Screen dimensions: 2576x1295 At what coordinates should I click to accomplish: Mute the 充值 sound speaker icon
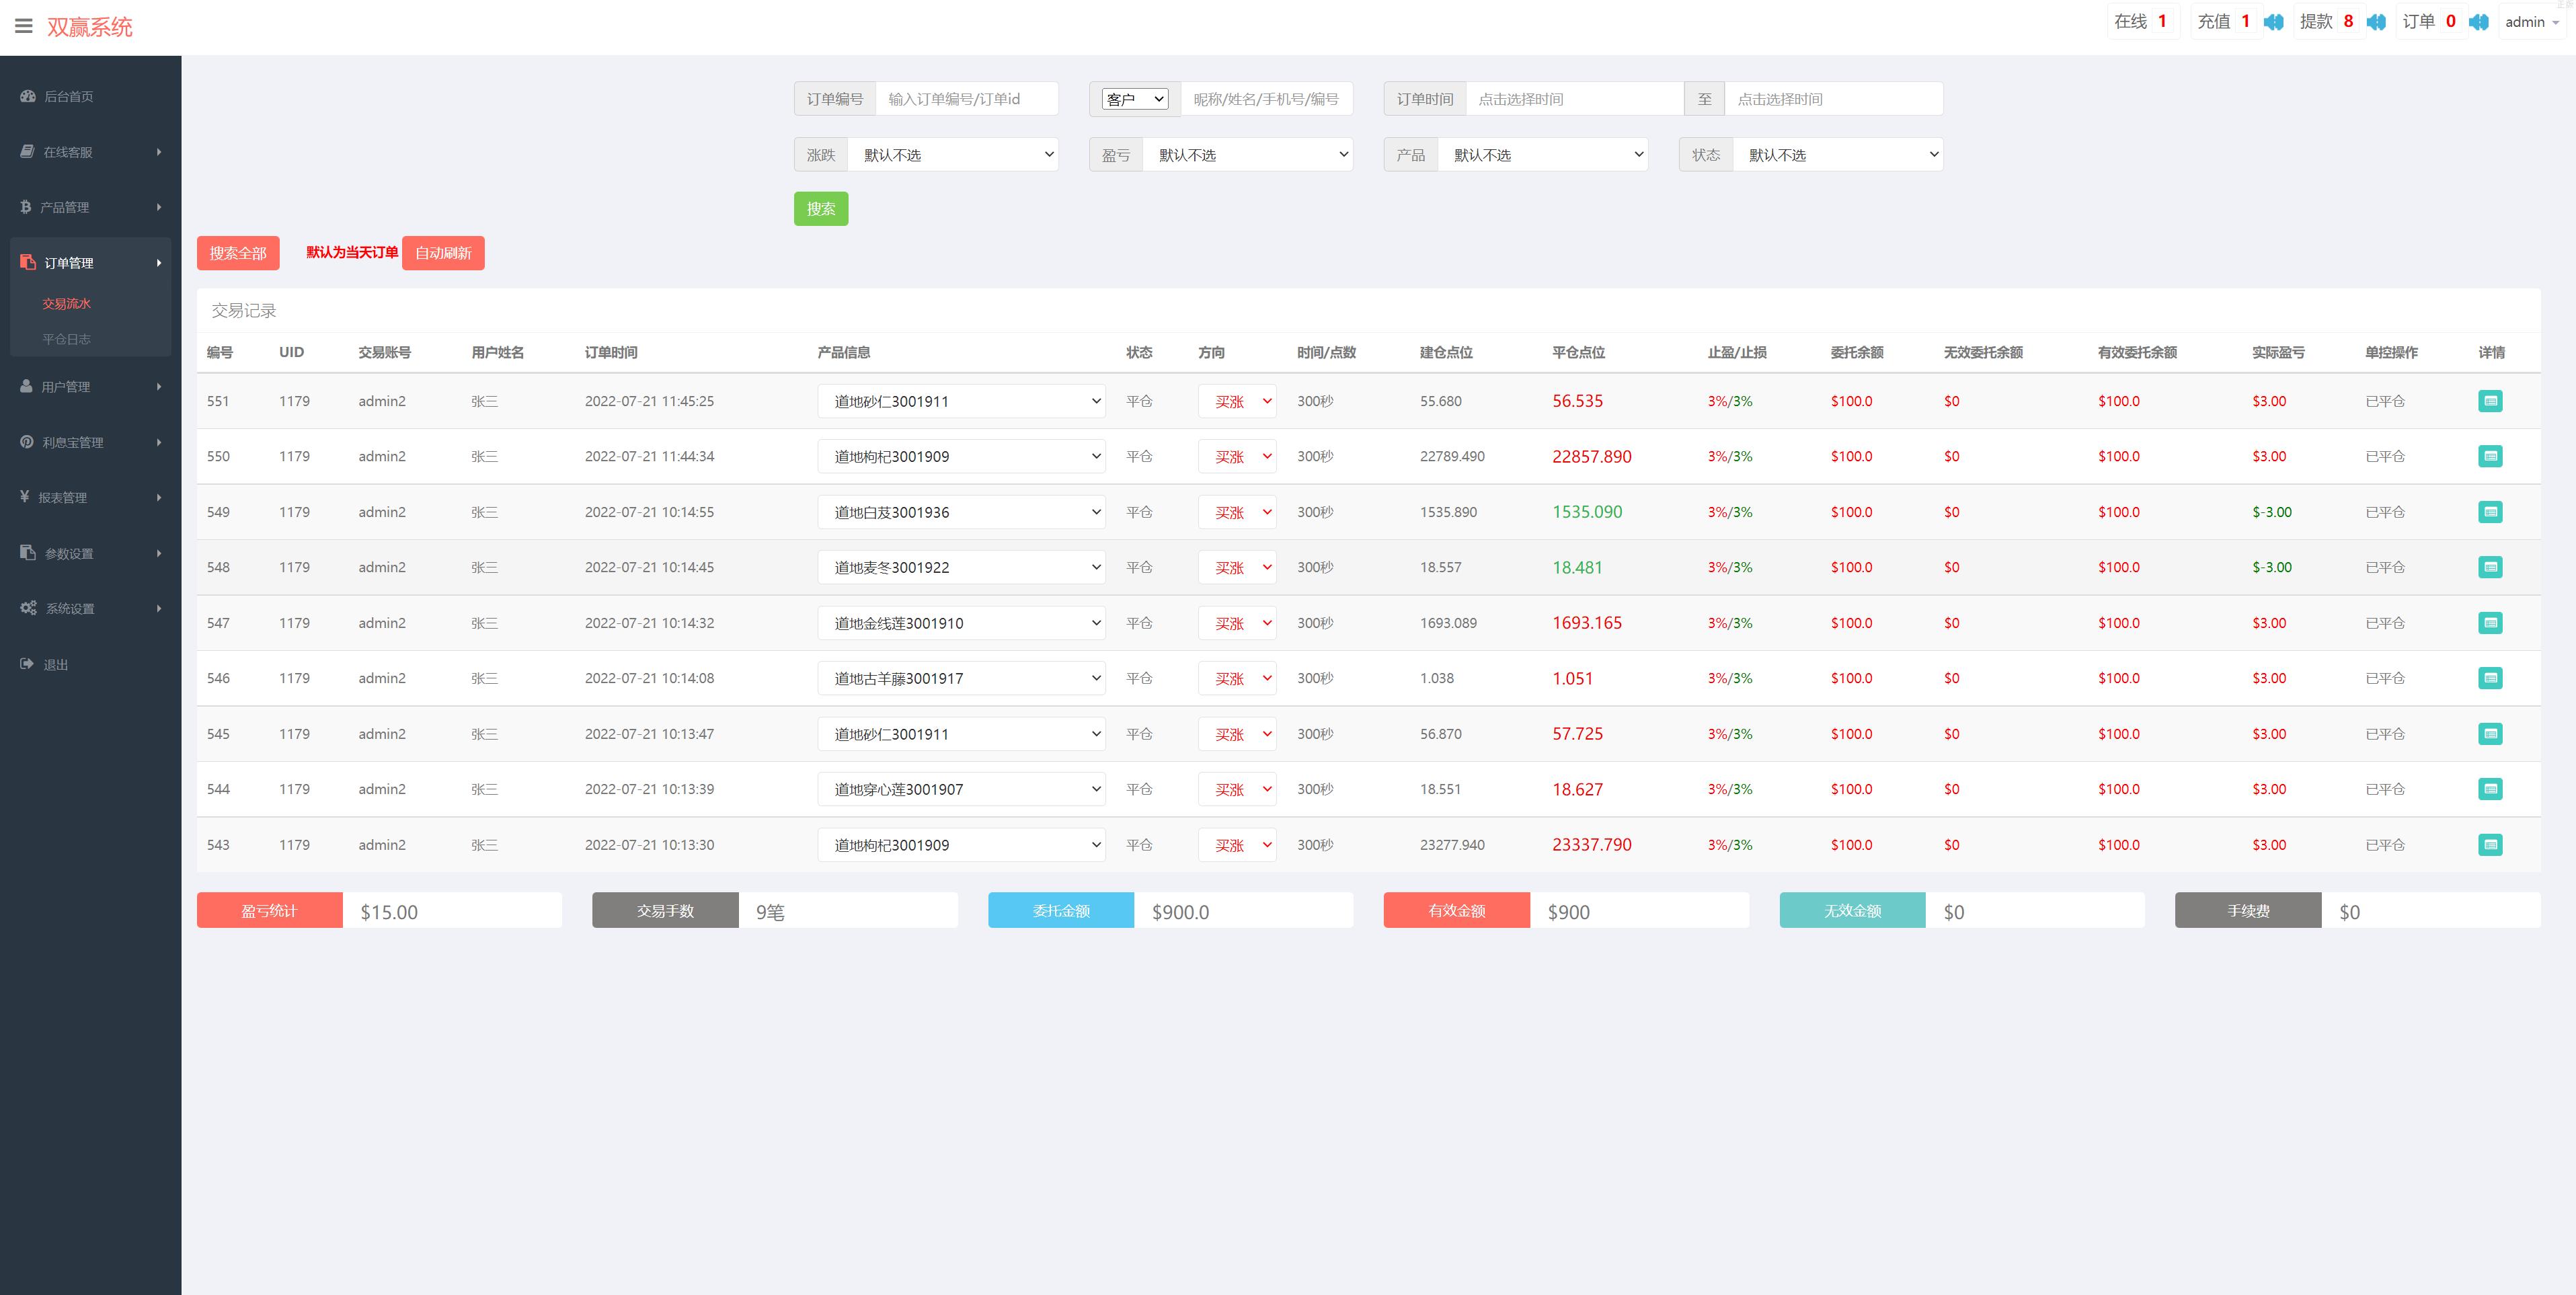(2273, 22)
